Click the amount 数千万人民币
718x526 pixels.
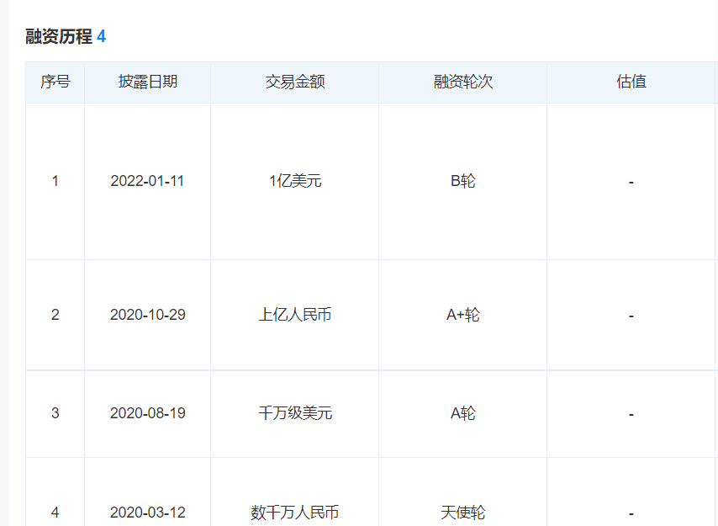(295, 513)
